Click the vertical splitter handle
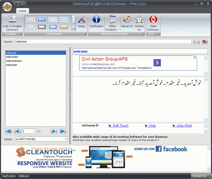Image resolution: width=212 pixels, height=179 pixels. click(70, 96)
